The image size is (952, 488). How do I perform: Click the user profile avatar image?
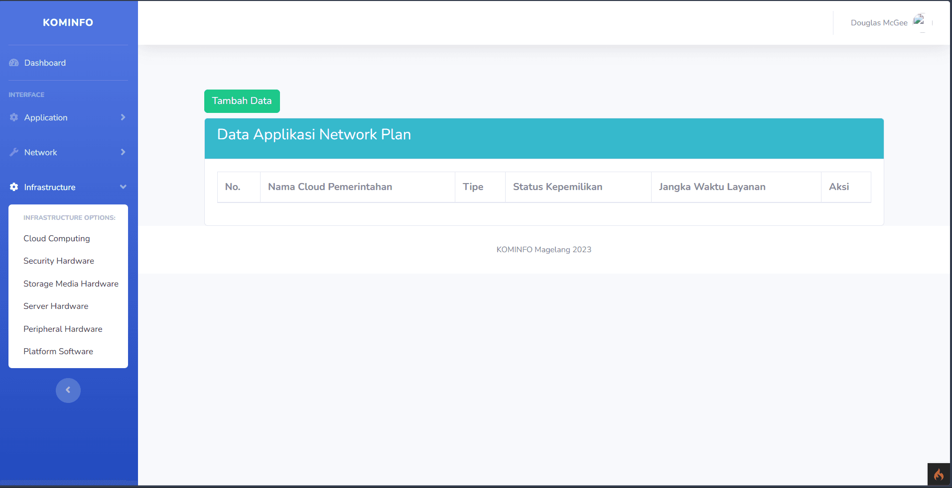pyautogui.click(x=919, y=21)
